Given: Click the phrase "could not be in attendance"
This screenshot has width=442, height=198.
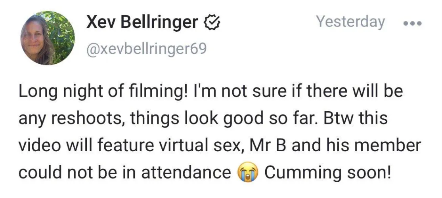Looking at the screenshot, I should (x=125, y=173).
